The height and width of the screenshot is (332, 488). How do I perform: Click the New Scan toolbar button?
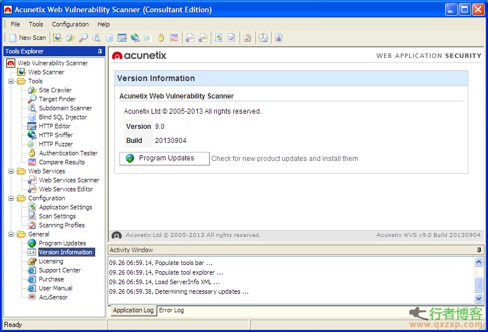pos(28,38)
